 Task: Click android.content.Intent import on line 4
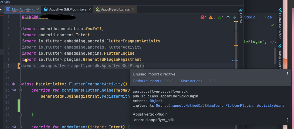click(x=64, y=35)
